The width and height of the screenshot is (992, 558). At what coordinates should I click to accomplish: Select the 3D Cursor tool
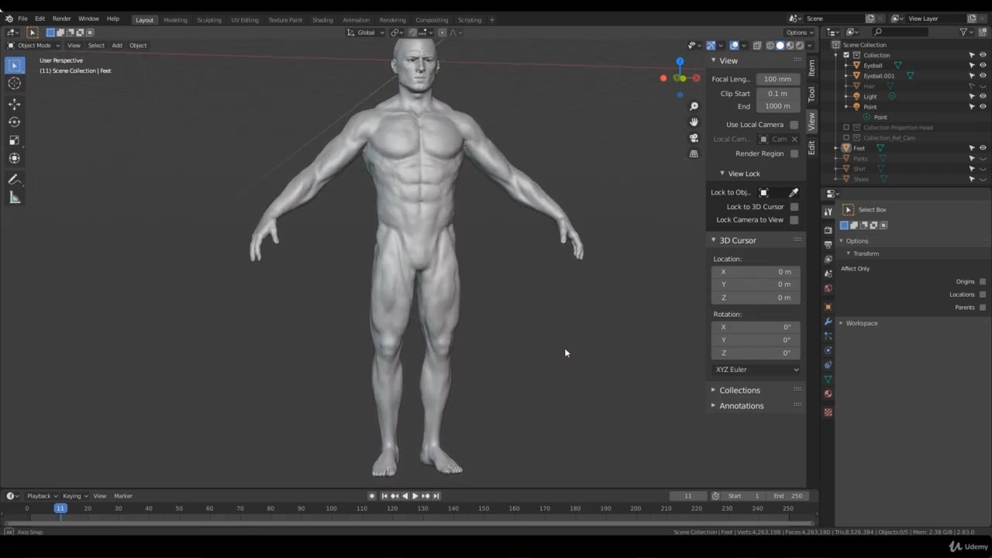point(15,84)
